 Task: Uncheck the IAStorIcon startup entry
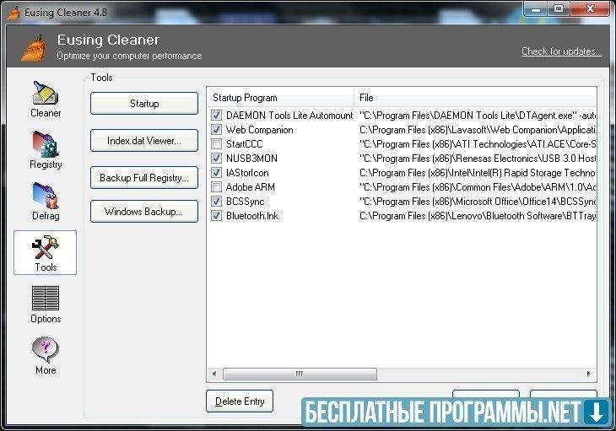pyautogui.click(x=216, y=172)
